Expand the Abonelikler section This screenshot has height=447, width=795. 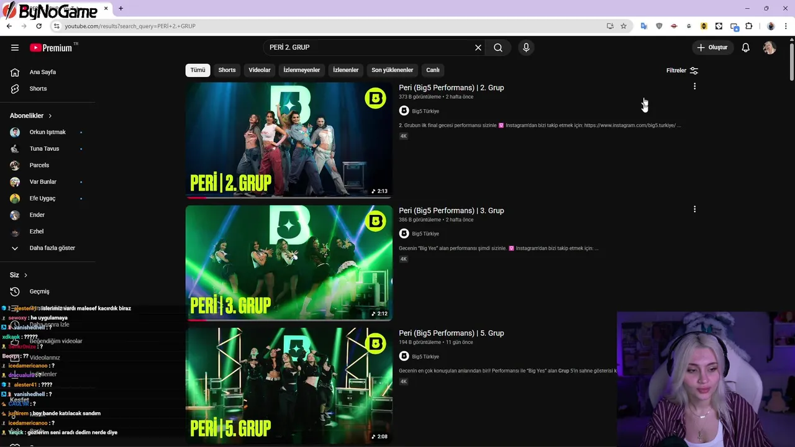click(x=31, y=115)
